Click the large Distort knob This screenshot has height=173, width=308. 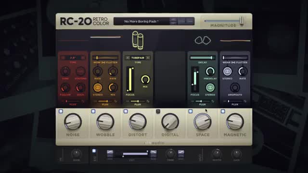(x=138, y=122)
